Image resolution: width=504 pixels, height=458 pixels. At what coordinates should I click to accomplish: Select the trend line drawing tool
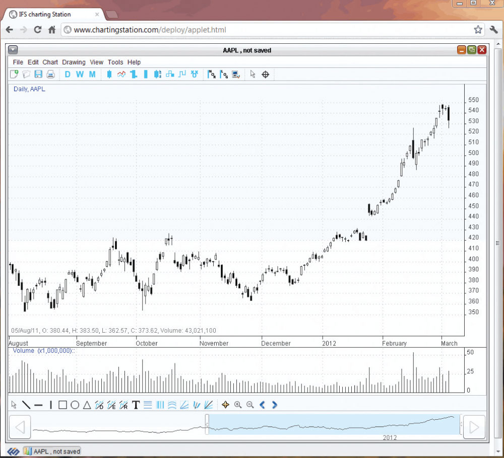(26, 405)
